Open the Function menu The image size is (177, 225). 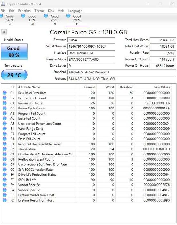point(24,11)
